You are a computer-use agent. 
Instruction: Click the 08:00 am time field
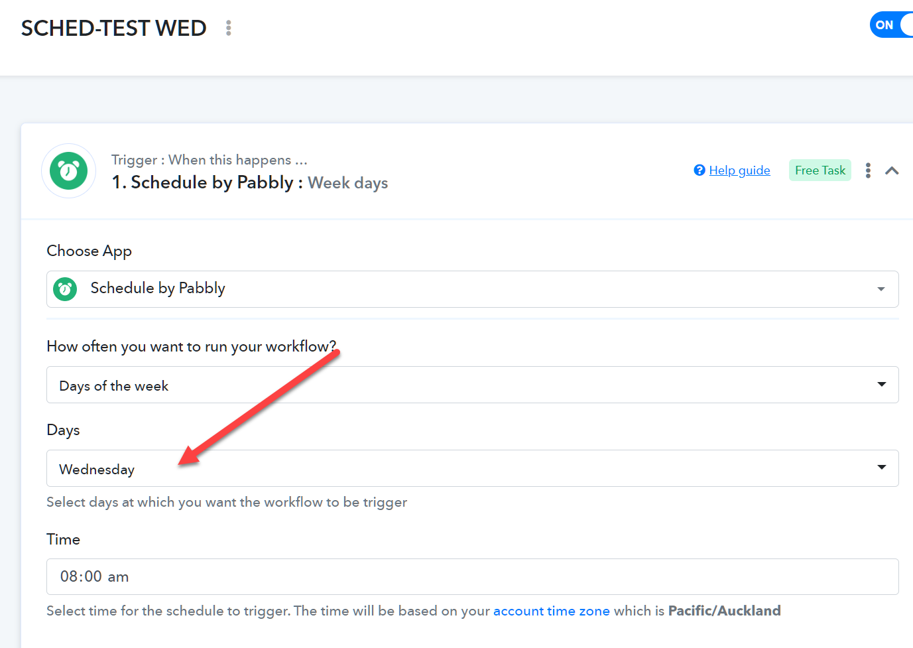pyautogui.click(x=473, y=576)
